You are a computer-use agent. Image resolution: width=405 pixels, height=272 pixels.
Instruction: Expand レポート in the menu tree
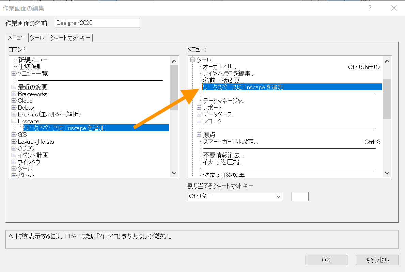coord(199,107)
